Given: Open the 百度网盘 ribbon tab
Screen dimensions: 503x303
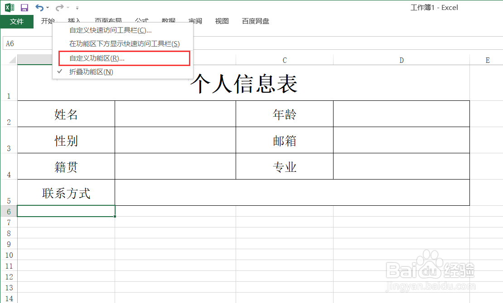Looking at the screenshot, I should [x=255, y=21].
